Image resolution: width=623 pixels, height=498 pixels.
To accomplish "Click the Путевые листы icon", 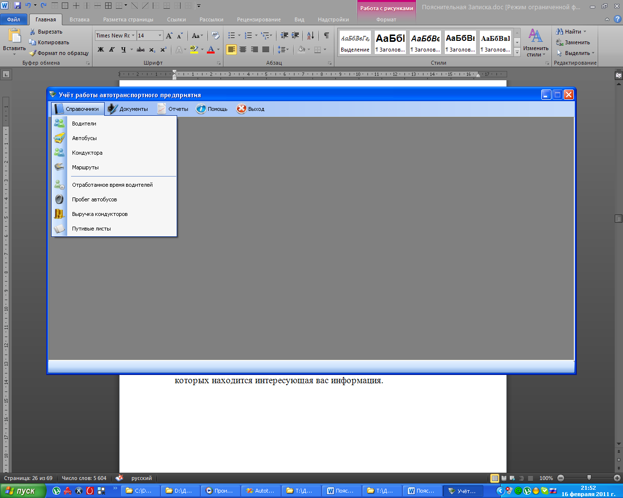I will (59, 229).
